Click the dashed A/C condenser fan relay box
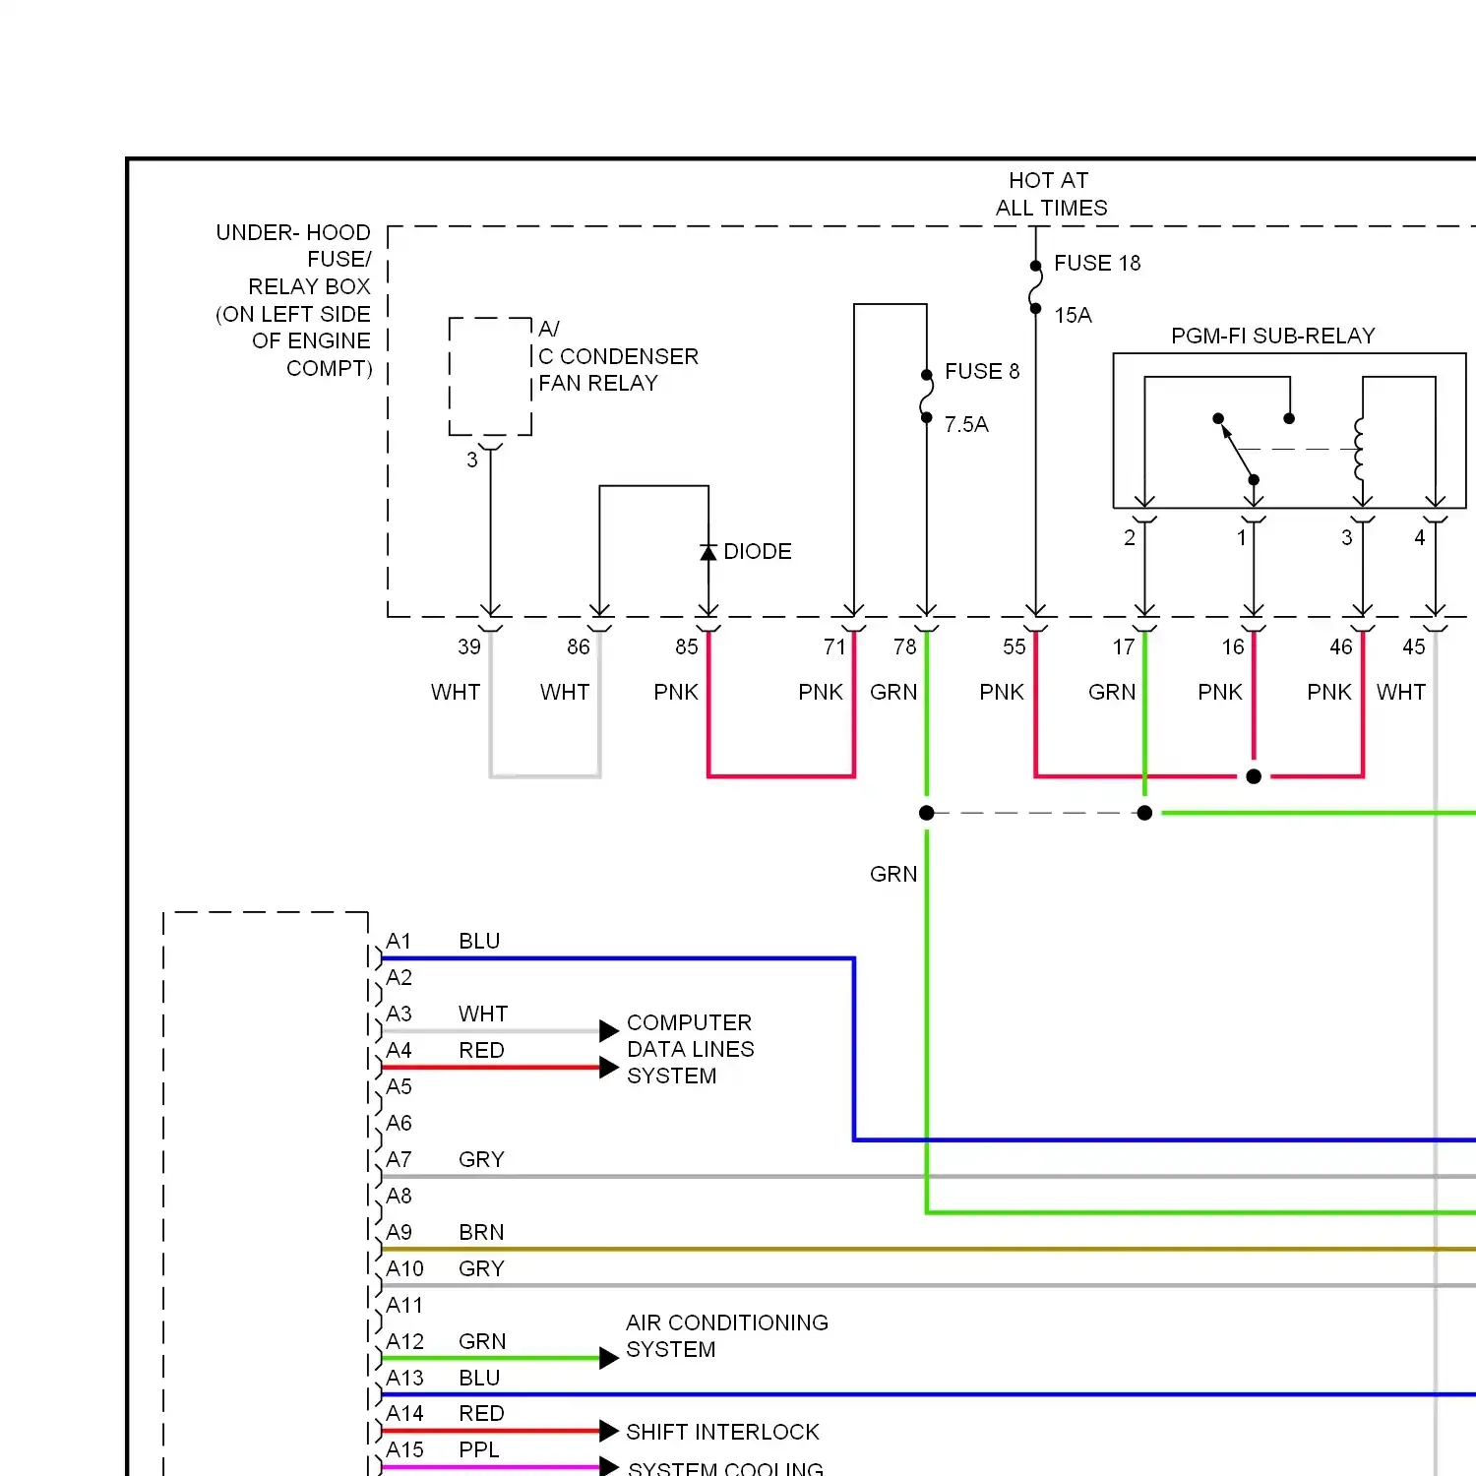Screen dimensions: 1476x1476 (490, 376)
